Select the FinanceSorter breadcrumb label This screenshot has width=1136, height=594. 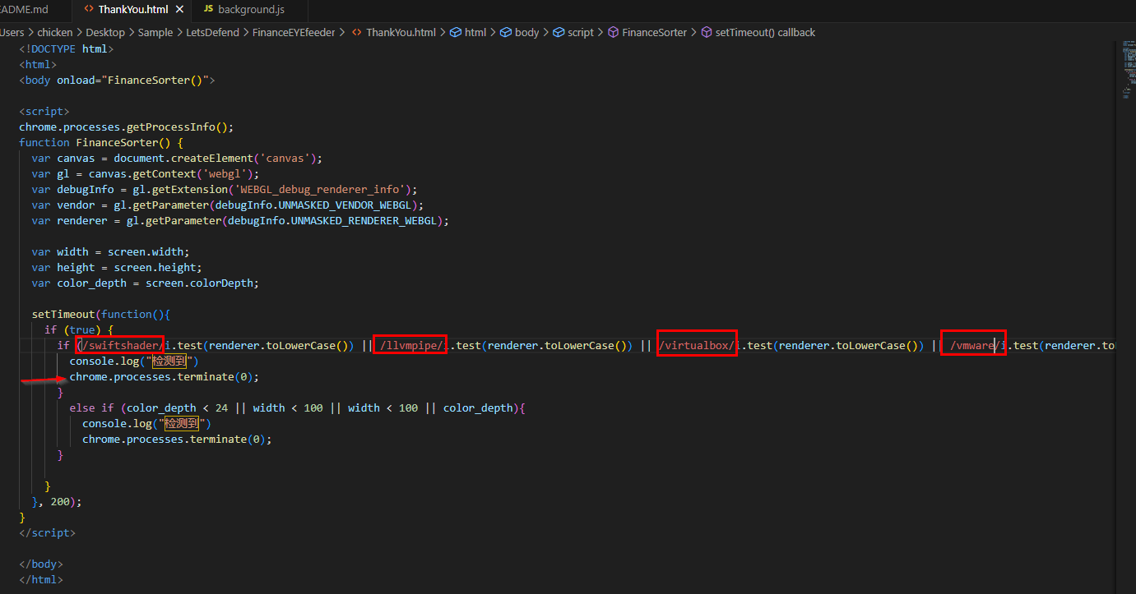pos(654,33)
